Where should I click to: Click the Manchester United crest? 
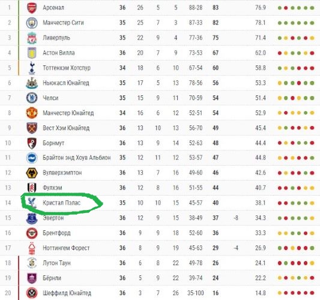point(32,113)
